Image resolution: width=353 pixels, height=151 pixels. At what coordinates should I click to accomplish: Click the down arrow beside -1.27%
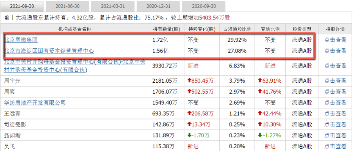[260, 135]
